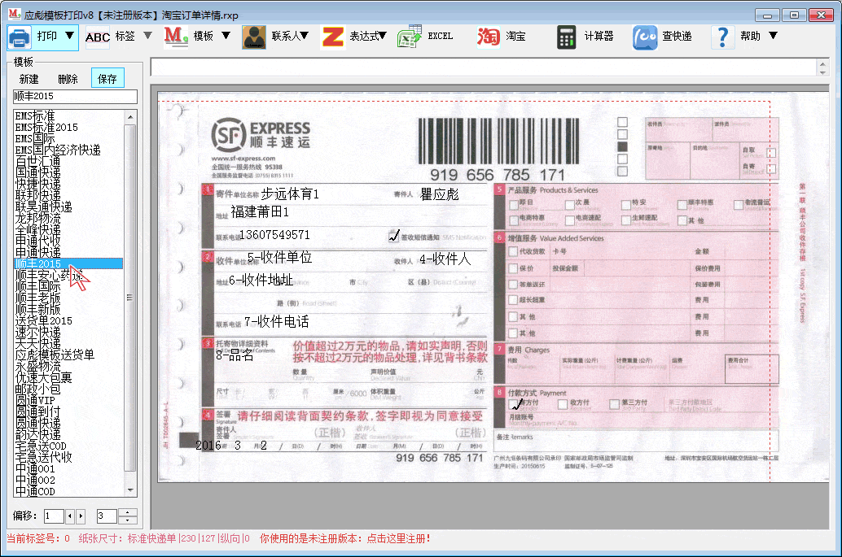The width and height of the screenshot is (842, 557).
Task: Click the 淘宝 toolbar label
Action: (x=515, y=36)
